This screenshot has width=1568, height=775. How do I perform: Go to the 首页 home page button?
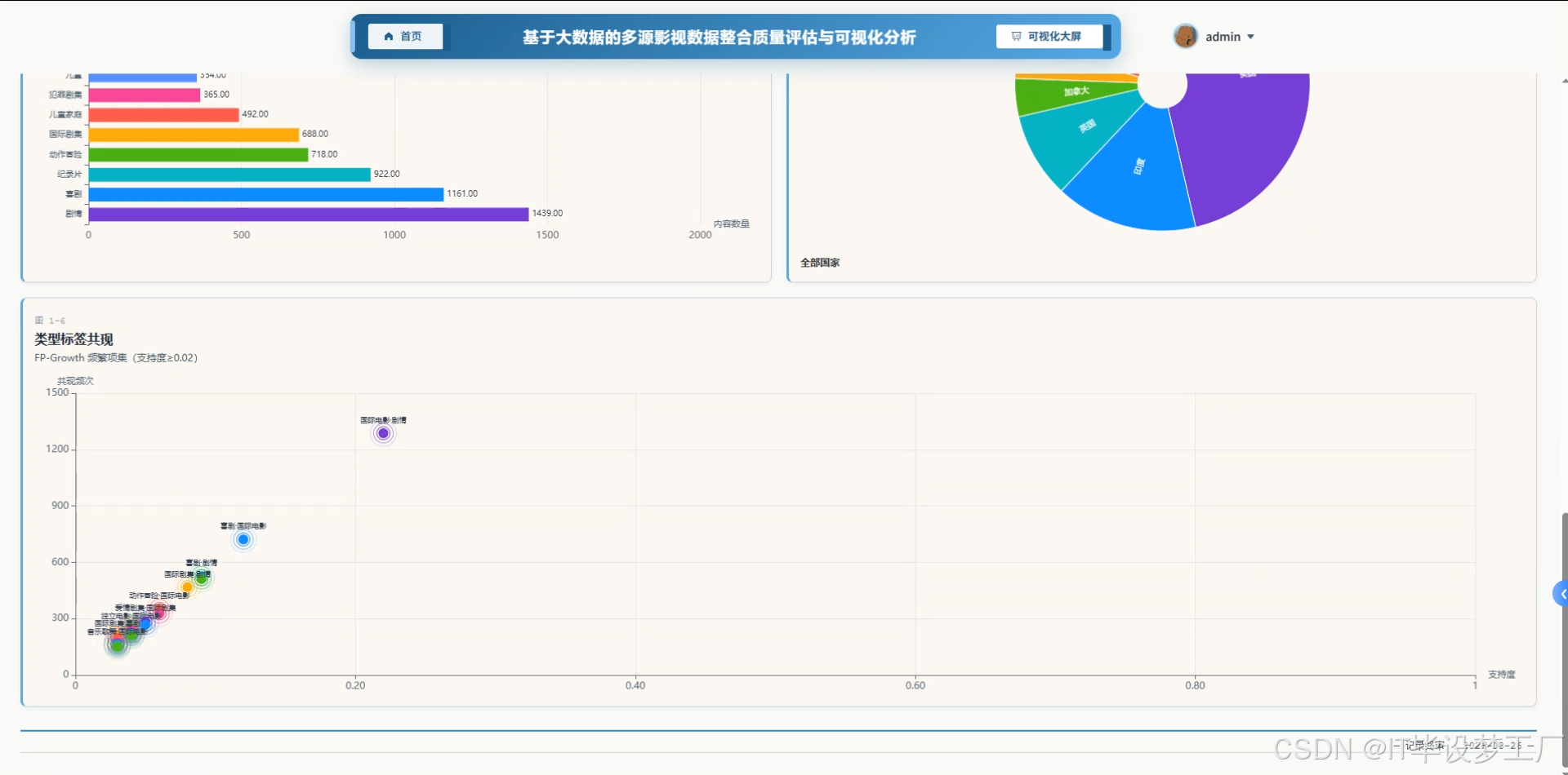(x=405, y=37)
